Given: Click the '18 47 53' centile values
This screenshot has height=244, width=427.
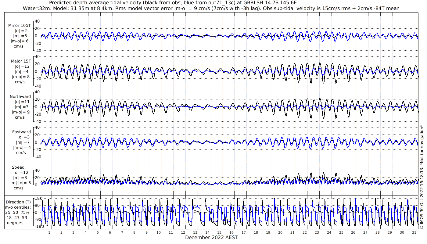Looking at the screenshot, I should 16,218.
